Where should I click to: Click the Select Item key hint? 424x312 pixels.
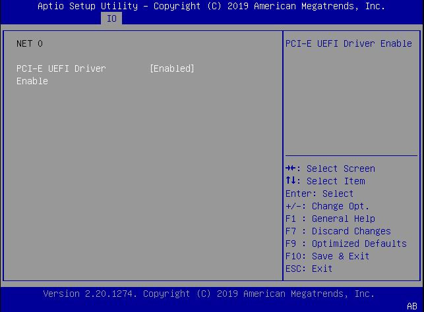click(325, 181)
